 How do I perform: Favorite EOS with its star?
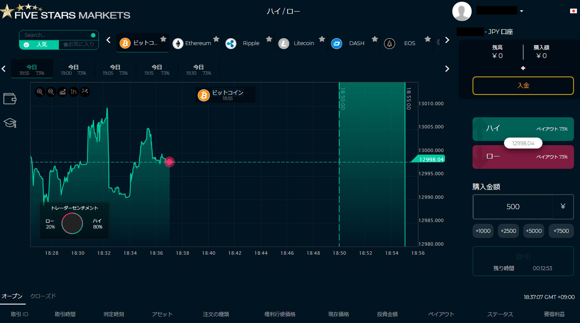(x=428, y=39)
